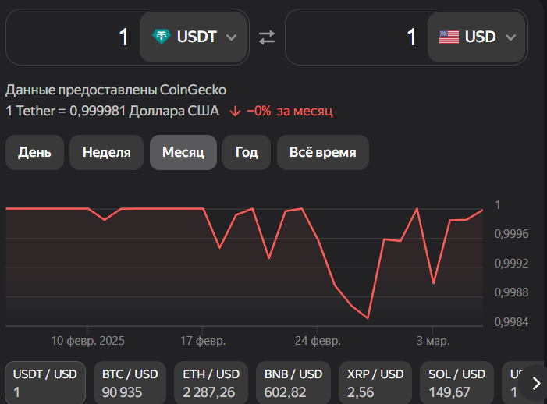Screen dimensions: 547x404
Task: Expand the USDT currency dropdown chevron
Action: tap(231, 37)
